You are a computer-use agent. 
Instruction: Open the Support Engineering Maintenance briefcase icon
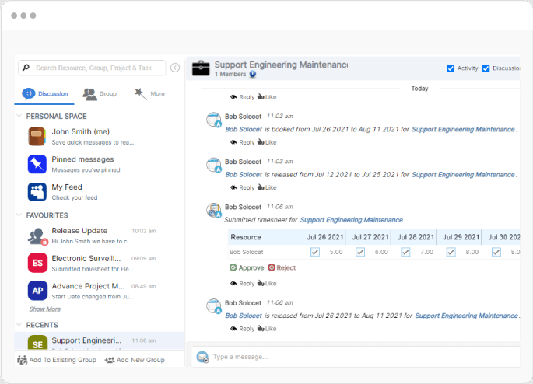point(201,68)
